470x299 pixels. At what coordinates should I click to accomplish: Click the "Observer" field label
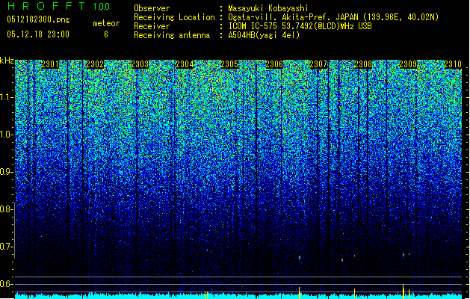click(152, 8)
